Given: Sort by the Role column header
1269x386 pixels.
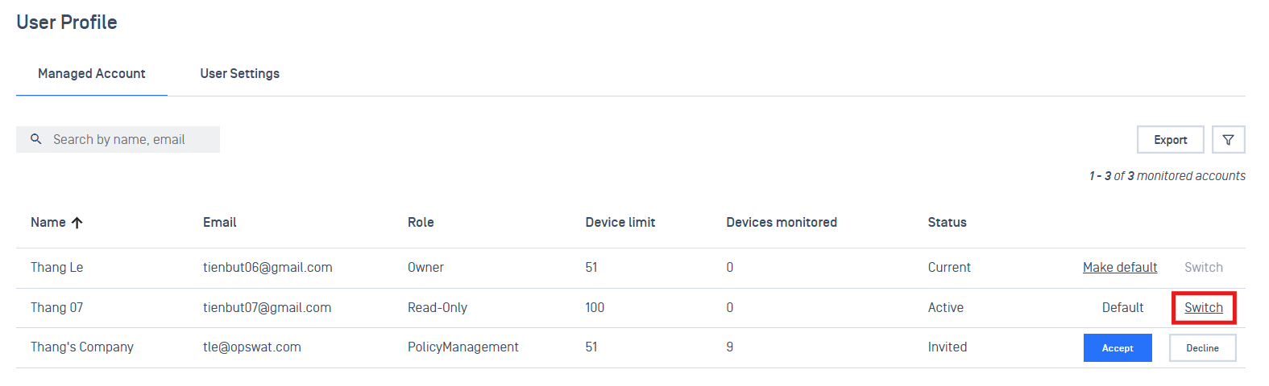Looking at the screenshot, I should [x=421, y=223].
